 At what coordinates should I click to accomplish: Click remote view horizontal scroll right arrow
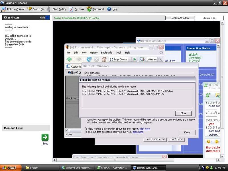tap(218, 160)
